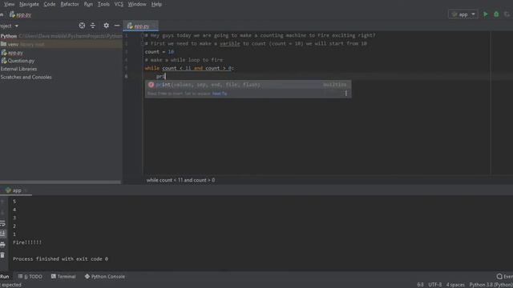This screenshot has height=288, width=513.
Task: Open the VCS menu
Action: click(119, 4)
